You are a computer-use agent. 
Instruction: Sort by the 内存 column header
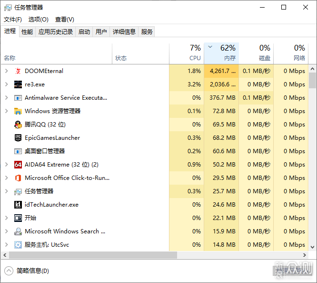point(221,54)
